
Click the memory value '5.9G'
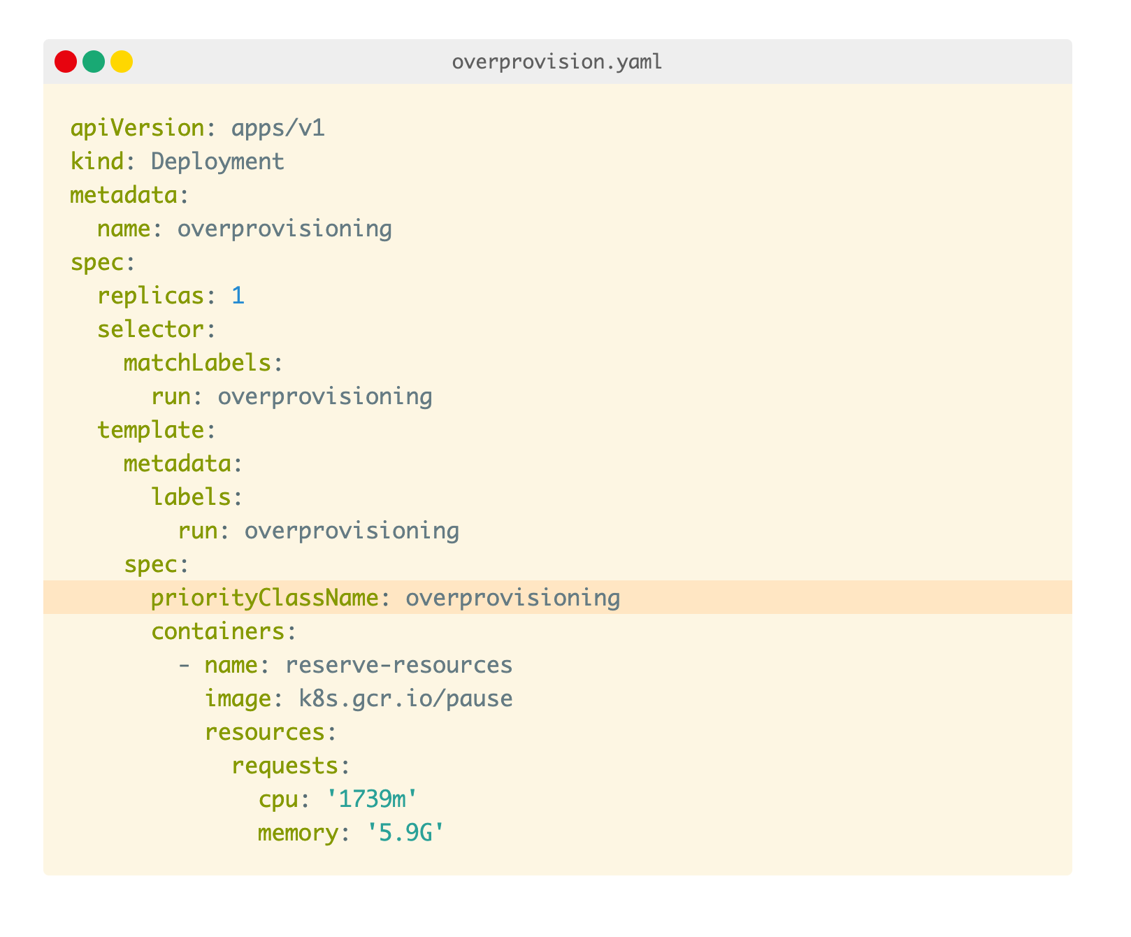pyautogui.click(x=405, y=834)
